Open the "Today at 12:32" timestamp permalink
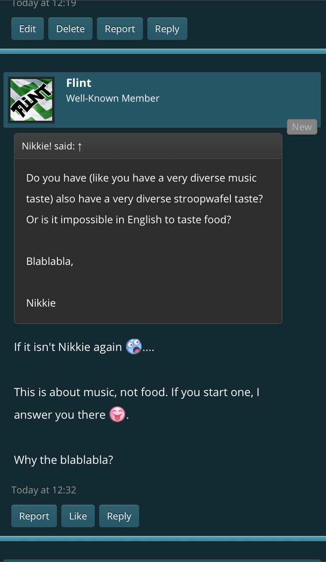Image resolution: width=326 pixels, height=562 pixels. pos(43,490)
